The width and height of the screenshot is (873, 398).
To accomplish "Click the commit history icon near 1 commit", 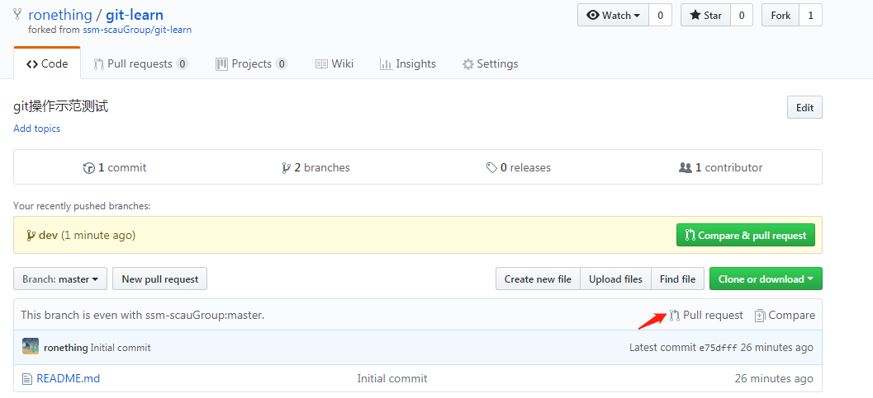I will coord(88,167).
